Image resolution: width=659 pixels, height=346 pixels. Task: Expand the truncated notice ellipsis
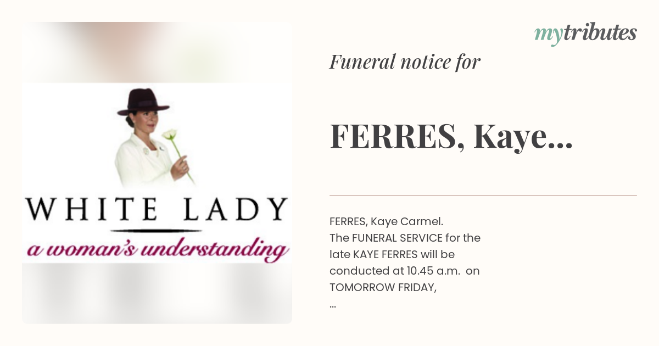click(333, 305)
